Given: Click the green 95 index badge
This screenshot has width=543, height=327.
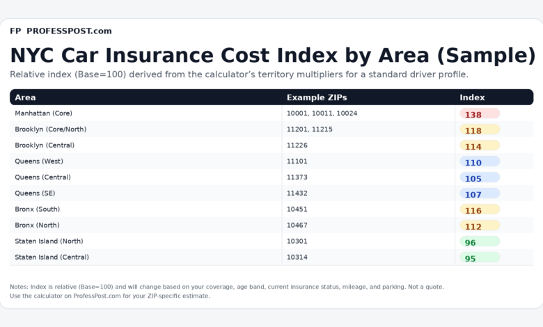Looking at the screenshot, I should coord(479,258).
